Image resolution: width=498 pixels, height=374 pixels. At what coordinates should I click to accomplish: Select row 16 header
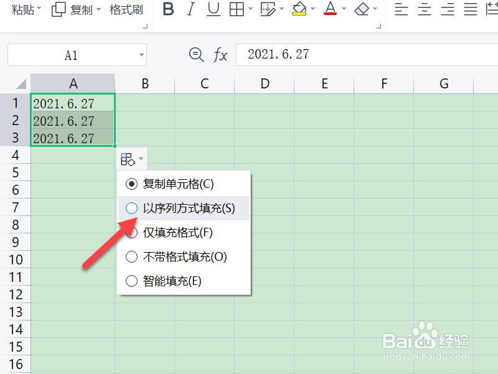(x=15, y=364)
